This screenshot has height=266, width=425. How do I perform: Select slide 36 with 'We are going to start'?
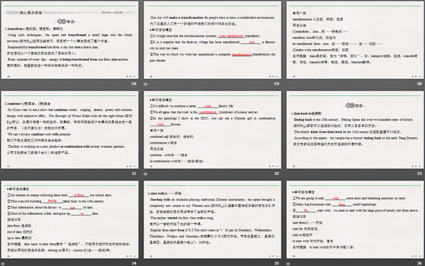[355, 219]
